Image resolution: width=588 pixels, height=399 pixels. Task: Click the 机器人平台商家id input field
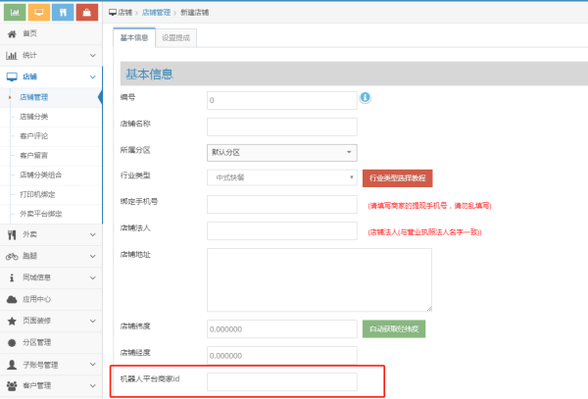pyautogui.click(x=281, y=380)
